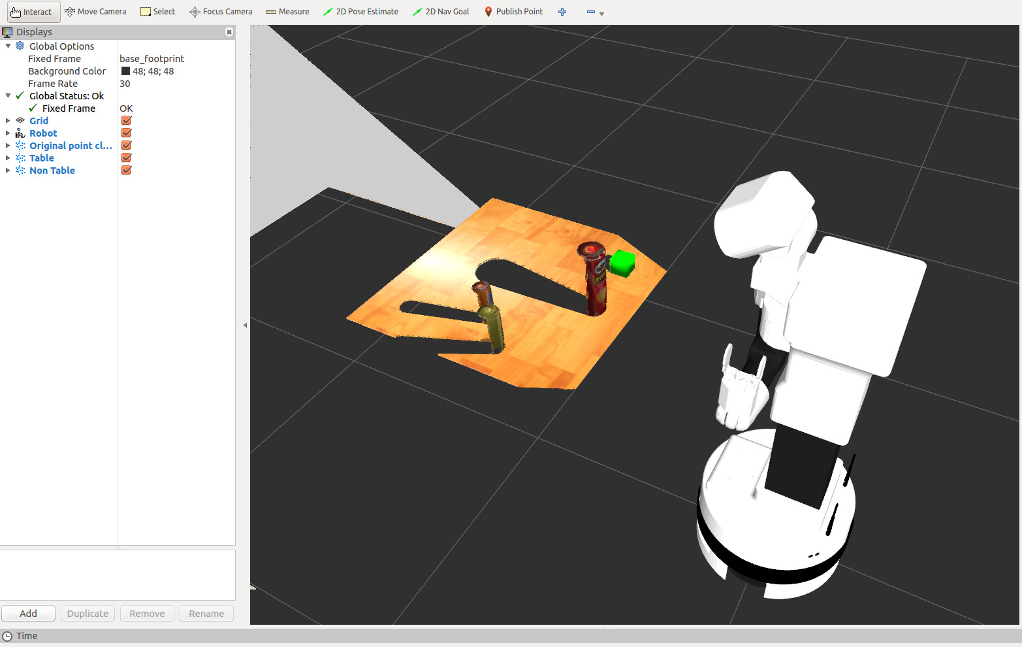Image resolution: width=1022 pixels, height=647 pixels.
Task: Pick the 2D Nav Goal tool
Action: tap(441, 12)
